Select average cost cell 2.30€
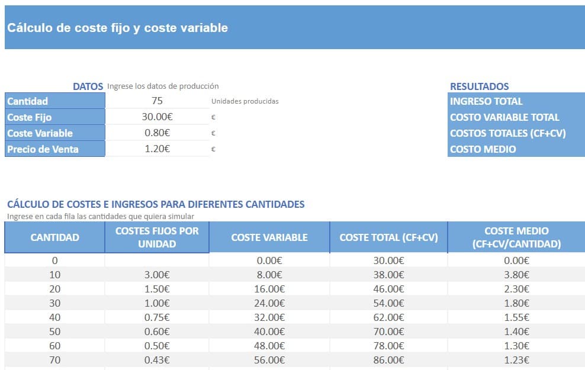Viewport: 585px width, 370px height. 516,289
